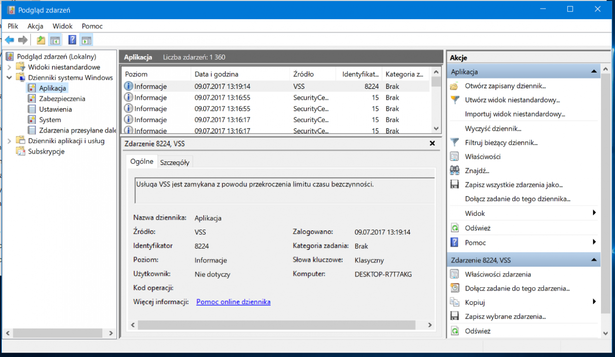This screenshot has width=615, height=357.
Task: Click Wyczyść dziennik action
Action: 493,129
